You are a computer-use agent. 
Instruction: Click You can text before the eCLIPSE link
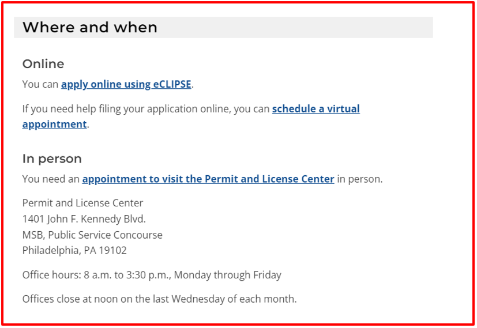[x=40, y=84]
